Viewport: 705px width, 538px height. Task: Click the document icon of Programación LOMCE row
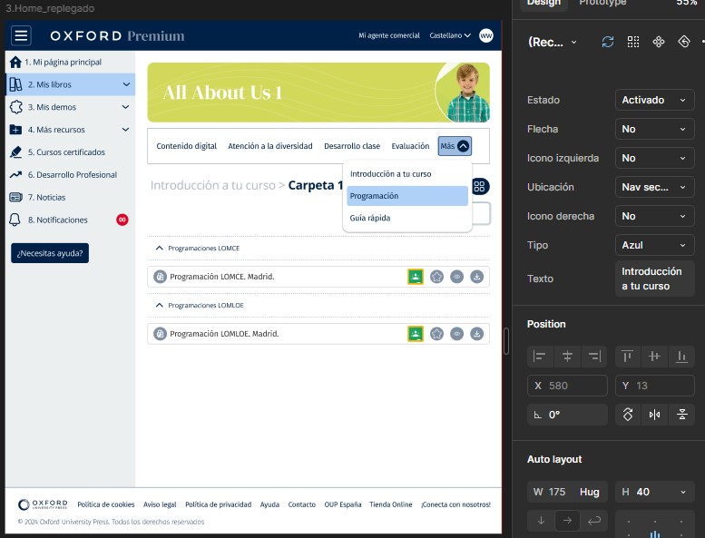click(x=160, y=277)
